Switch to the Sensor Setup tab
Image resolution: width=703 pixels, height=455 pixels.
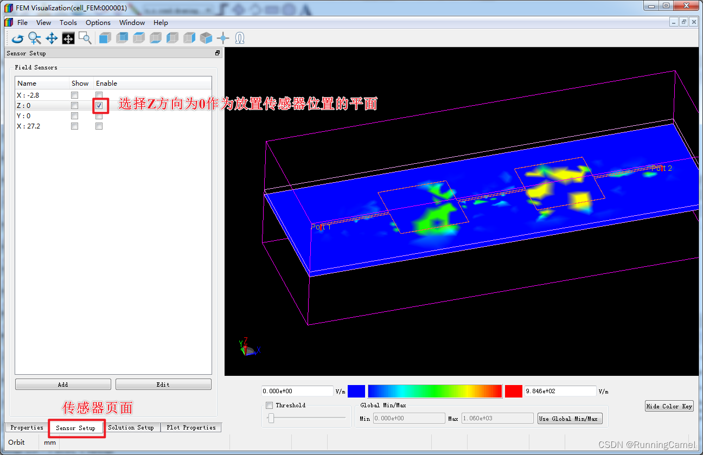pyautogui.click(x=76, y=428)
